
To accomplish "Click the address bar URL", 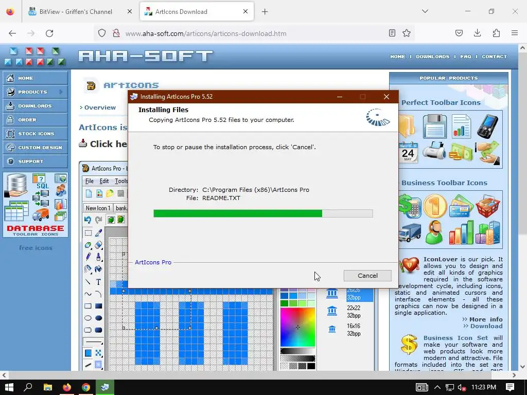I will point(206,33).
